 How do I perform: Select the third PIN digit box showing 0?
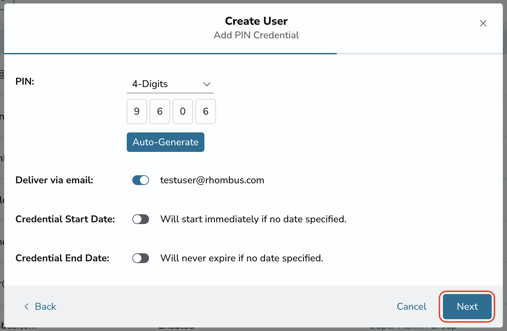(x=183, y=111)
